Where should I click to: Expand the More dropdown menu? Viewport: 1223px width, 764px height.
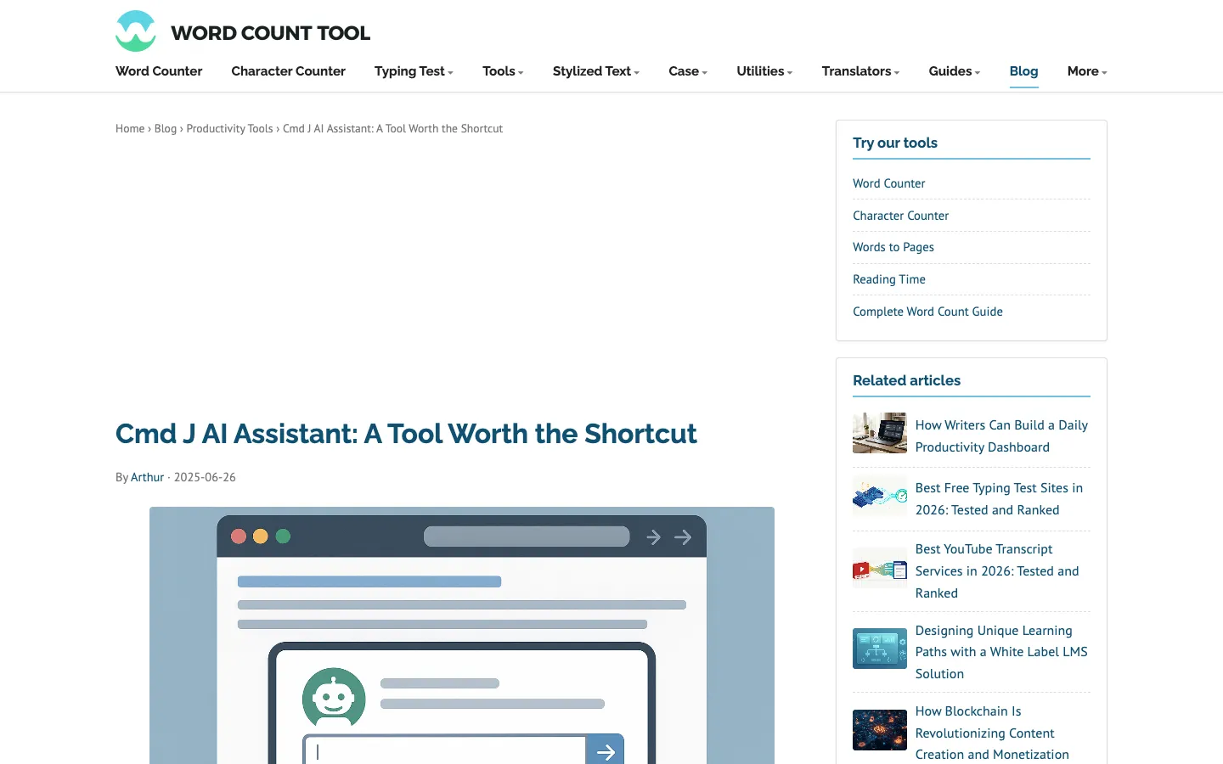[1087, 71]
